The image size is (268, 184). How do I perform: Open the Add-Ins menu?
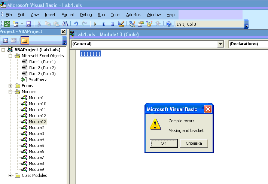click(x=133, y=15)
